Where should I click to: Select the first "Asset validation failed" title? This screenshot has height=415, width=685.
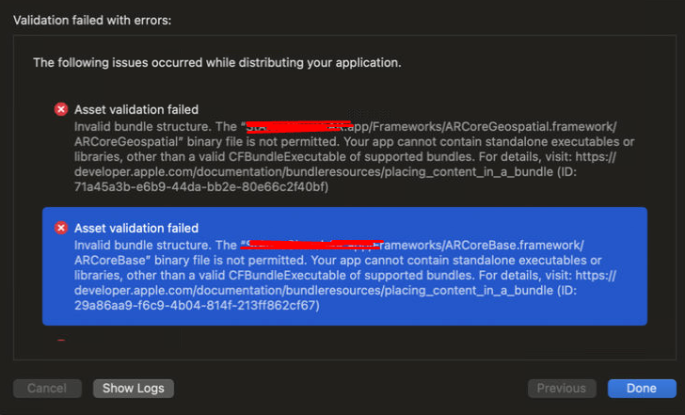tap(136, 110)
